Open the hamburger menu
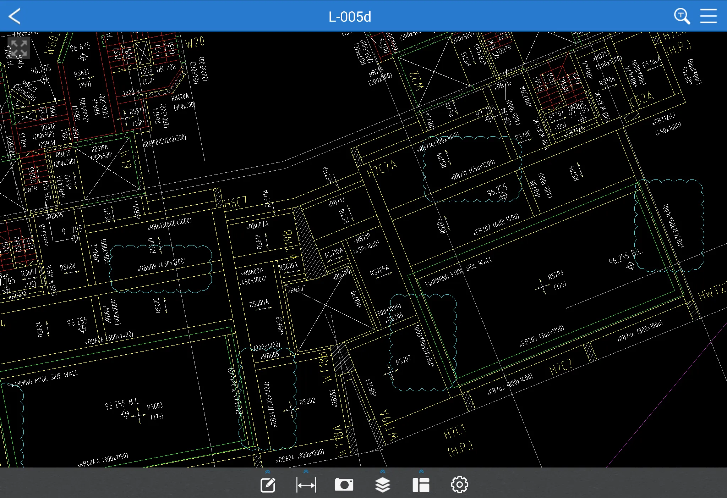Screen dimensions: 727x498 click(x=709, y=16)
